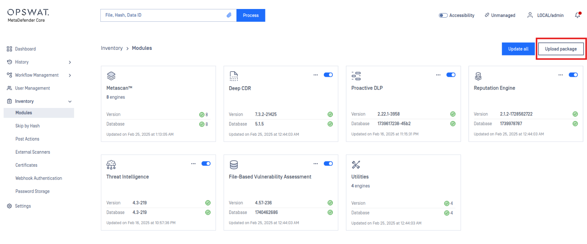Click the Update all button
This screenshot has height=244, width=587.
coord(518,49)
